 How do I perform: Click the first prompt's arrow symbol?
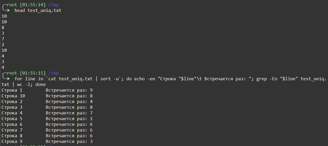[8, 10]
